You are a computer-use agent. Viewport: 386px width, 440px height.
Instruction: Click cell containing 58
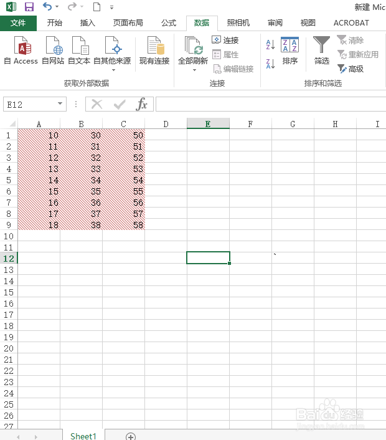[124, 225]
